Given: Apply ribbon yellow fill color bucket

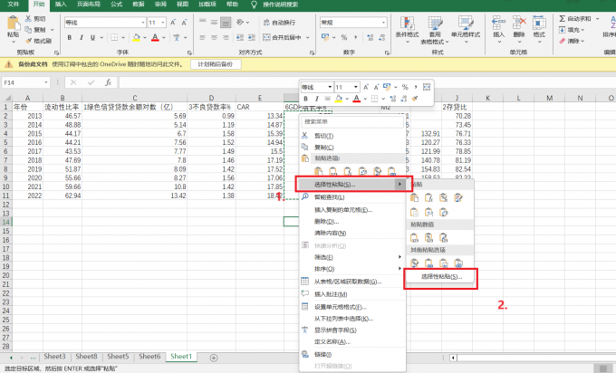Looking at the screenshot, I should pyautogui.click(x=136, y=37).
